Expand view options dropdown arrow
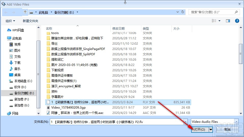Viewport: 244px width, 137px height. 219,21
